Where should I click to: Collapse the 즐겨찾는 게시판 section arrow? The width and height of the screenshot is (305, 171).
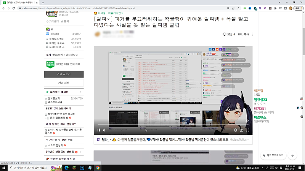click(x=80, y=92)
